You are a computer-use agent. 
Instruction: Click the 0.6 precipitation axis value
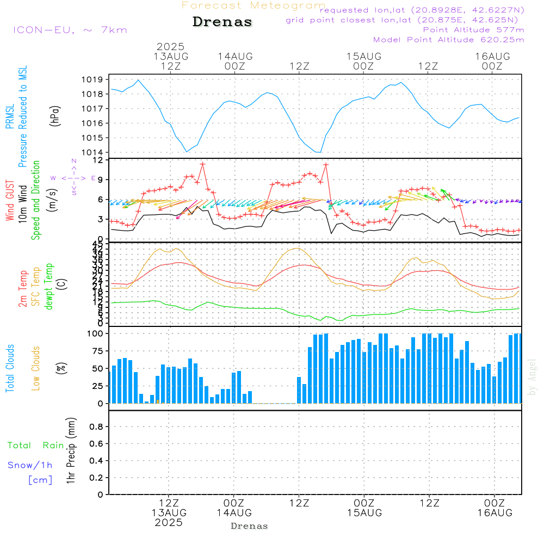[x=96, y=444]
